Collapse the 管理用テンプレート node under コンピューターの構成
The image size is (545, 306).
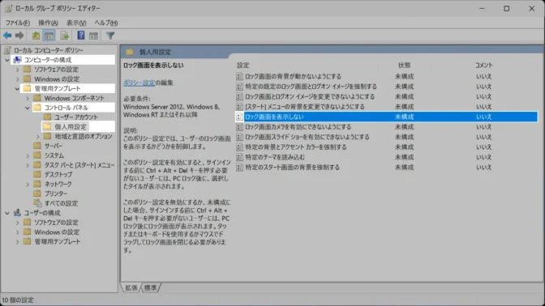coord(17,88)
